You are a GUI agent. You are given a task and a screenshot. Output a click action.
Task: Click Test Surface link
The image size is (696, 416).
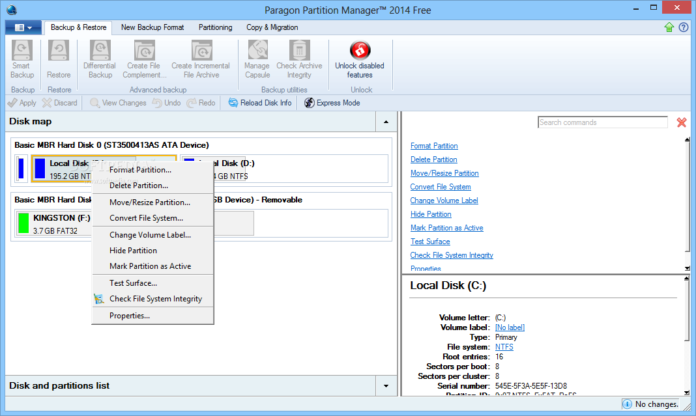[430, 242]
